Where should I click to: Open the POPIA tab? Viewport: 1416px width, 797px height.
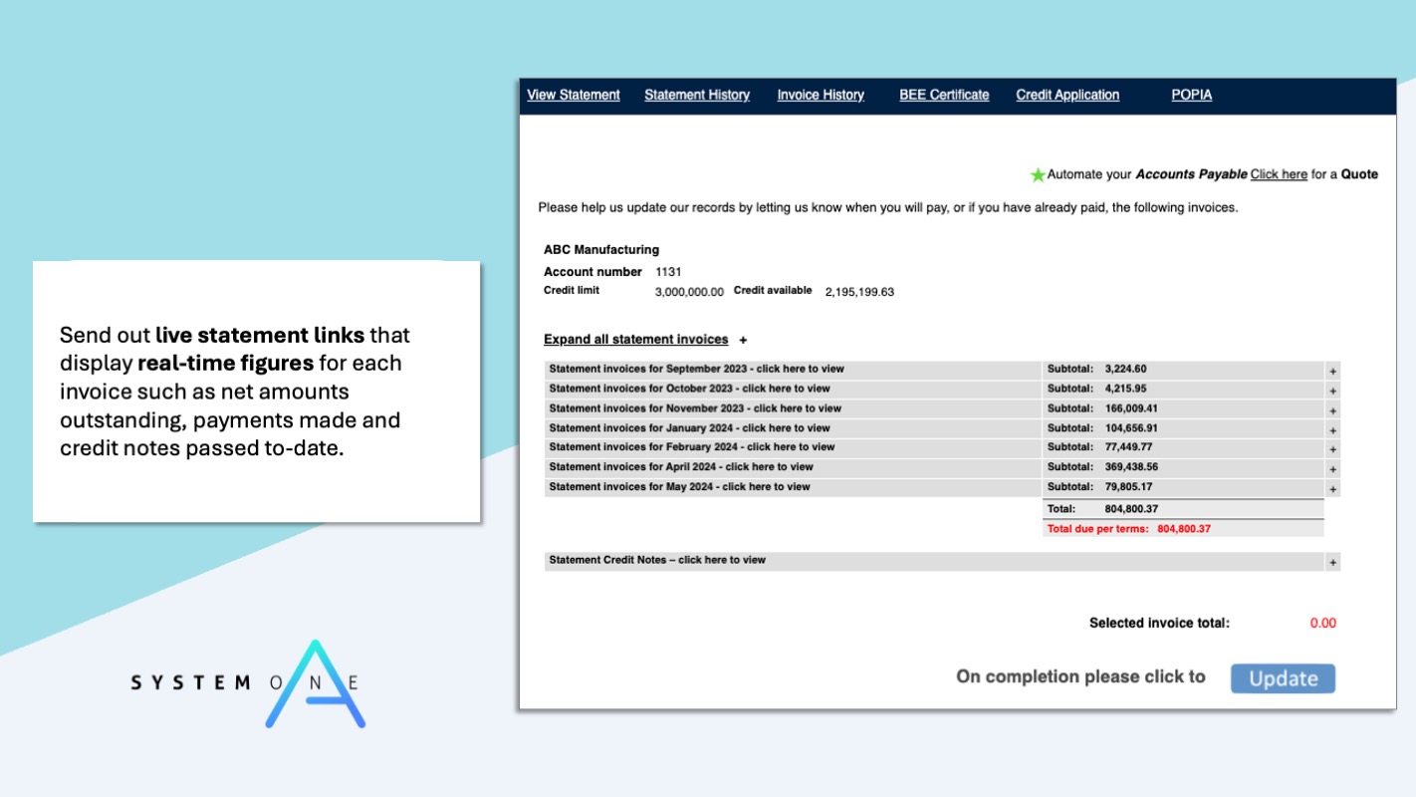point(1192,95)
